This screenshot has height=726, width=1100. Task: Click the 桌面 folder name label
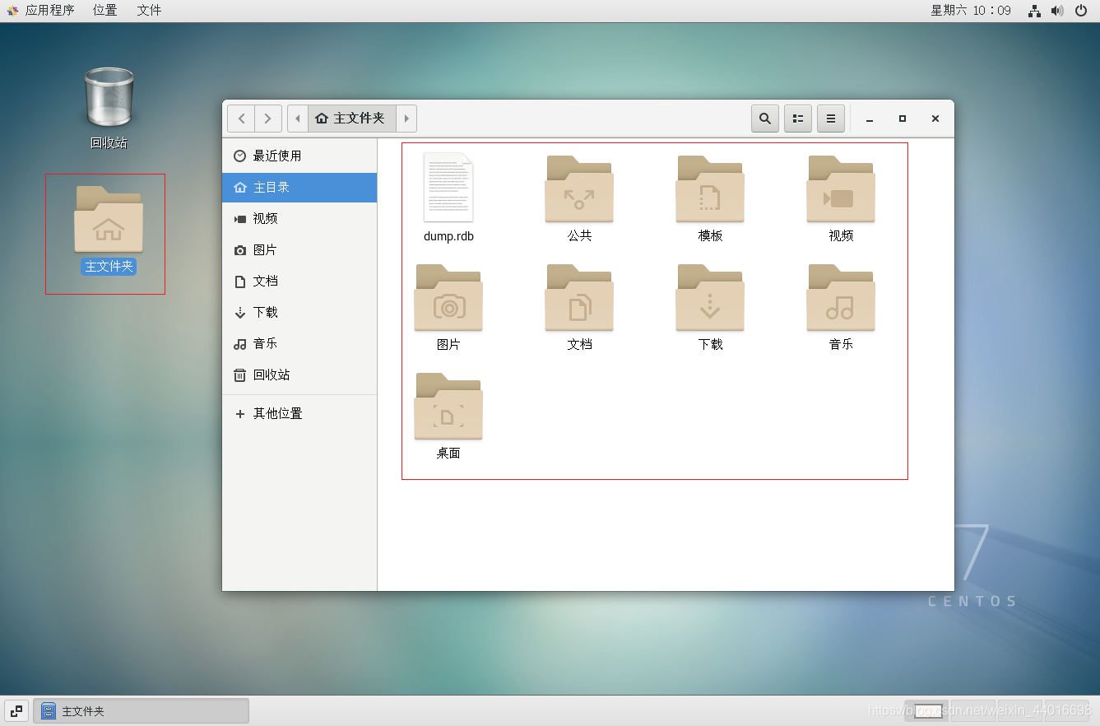448,454
